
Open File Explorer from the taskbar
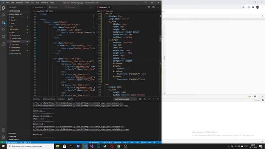(x=58, y=146)
